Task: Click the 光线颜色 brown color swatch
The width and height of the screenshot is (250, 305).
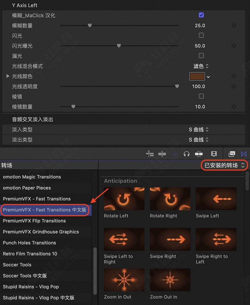Action: pyautogui.click(x=197, y=76)
